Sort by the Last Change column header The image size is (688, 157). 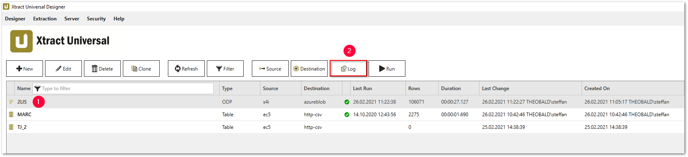(x=496, y=88)
